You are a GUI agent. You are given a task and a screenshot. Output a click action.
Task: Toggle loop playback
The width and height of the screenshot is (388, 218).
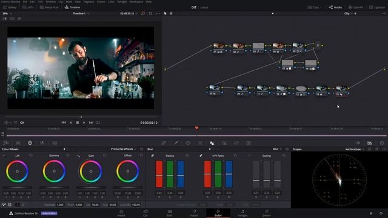pyautogui.click(x=98, y=122)
